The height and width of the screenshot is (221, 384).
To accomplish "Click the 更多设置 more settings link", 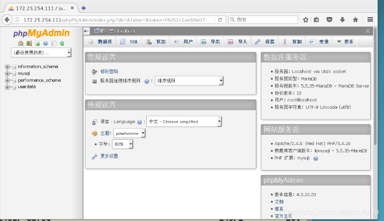I will [x=109, y=156].
